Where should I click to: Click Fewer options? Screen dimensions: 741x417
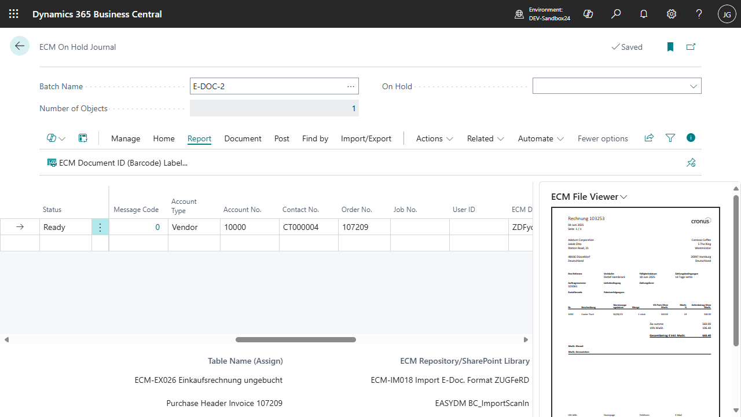pyautogui.click(x=603, y=138)
